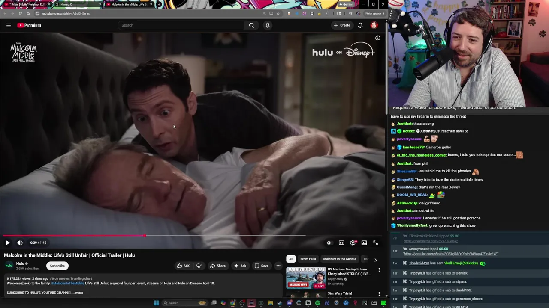Reload the page with the refresh icon
Viewport: 549px width, 308px height.
click(x=20, y=13)
